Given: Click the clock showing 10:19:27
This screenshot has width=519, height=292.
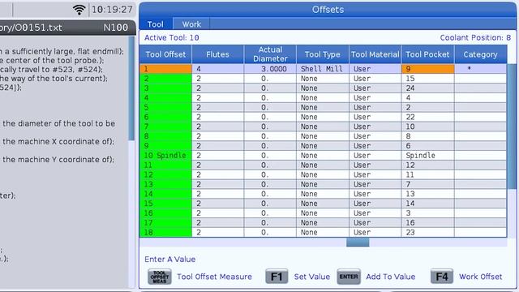Looking at the screenshot, I should pos(112,9).
